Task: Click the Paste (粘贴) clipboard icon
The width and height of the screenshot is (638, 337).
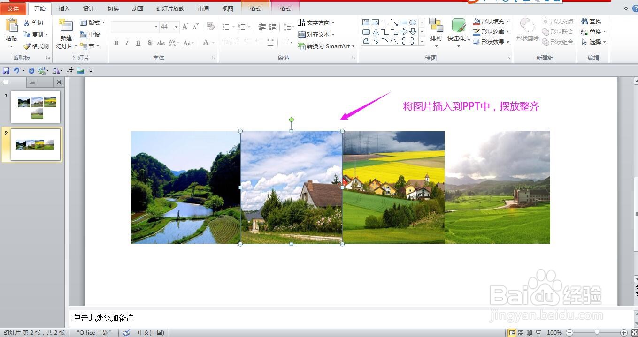Action: pyautogui.click(x=11, y=26)
